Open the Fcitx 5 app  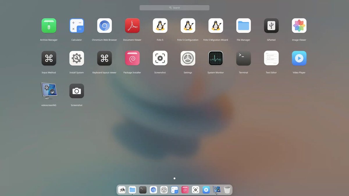(160, 26)
